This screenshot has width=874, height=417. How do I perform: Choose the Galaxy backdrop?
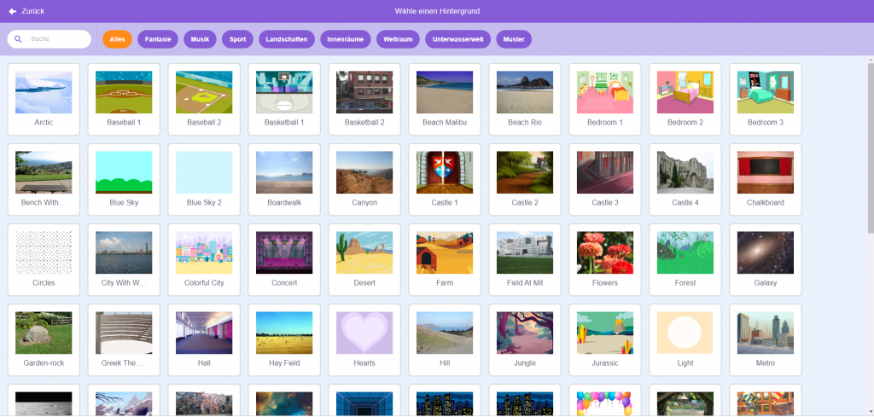click(x=766, y=259)
